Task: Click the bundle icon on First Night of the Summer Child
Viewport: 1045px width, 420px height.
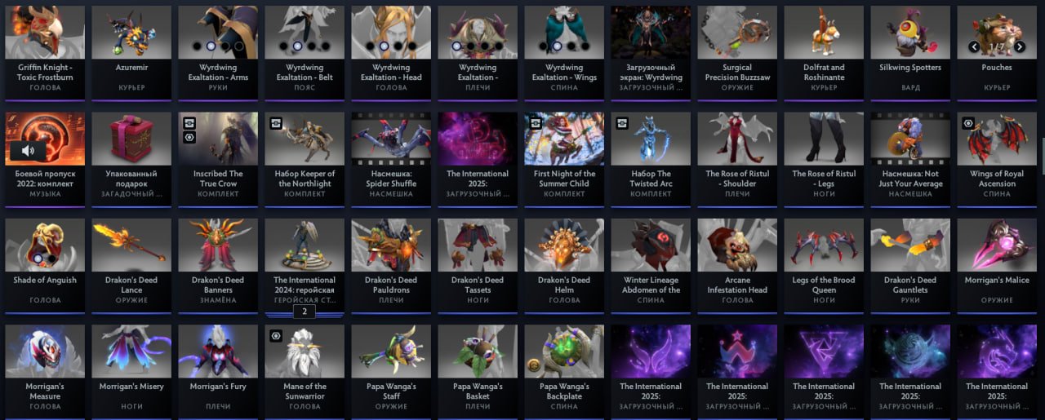Action: (536, 123)
